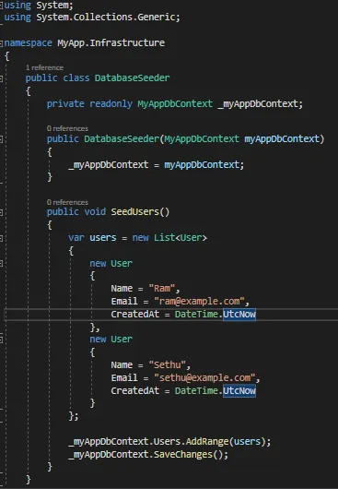Open '0 references' CodeLens above constructor
Screen dimensions: 338x489
67,128
